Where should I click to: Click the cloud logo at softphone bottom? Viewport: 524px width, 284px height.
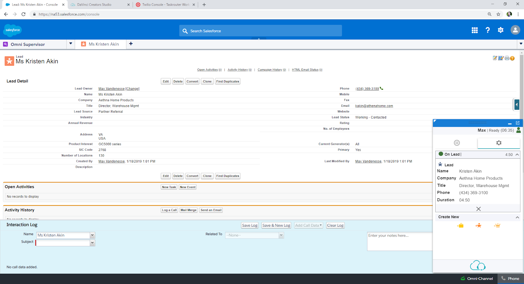click(478, 265)
